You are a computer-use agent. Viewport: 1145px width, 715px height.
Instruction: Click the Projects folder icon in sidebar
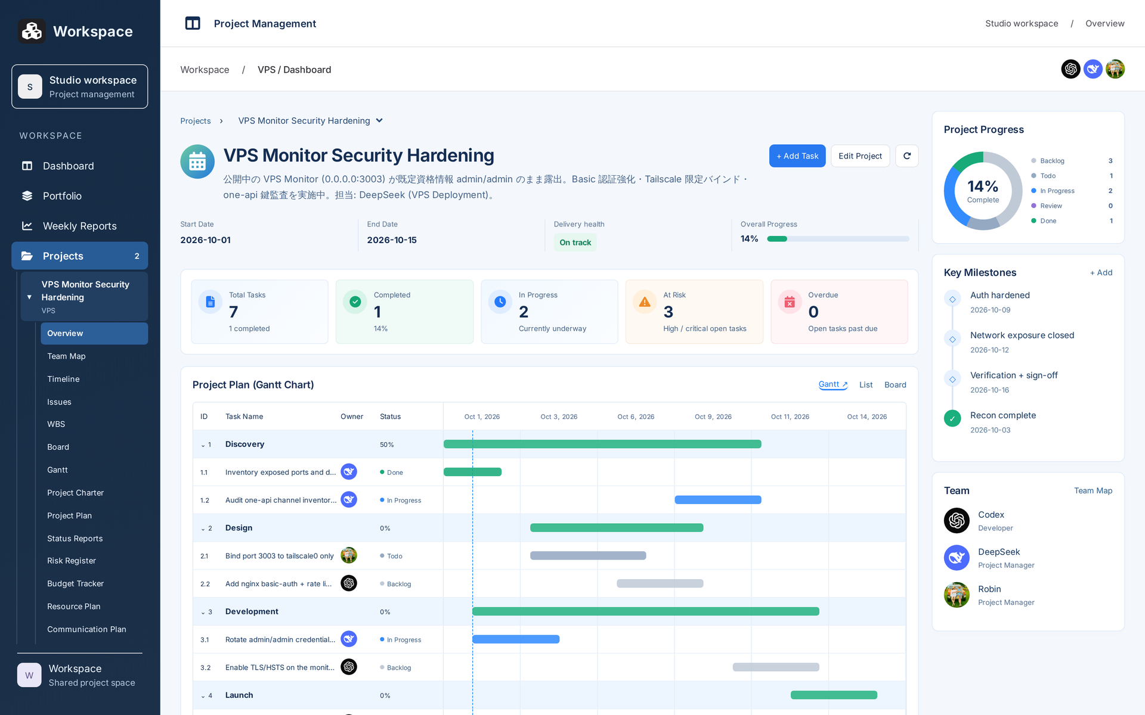pos(27,256)
